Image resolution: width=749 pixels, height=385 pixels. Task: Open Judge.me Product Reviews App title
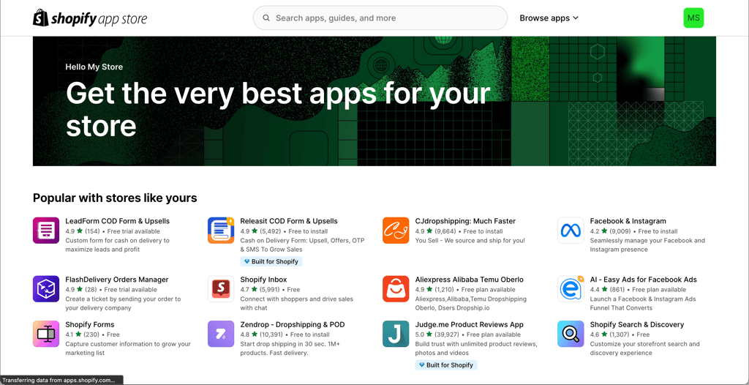pyautogui.click(x=469, y=324)
